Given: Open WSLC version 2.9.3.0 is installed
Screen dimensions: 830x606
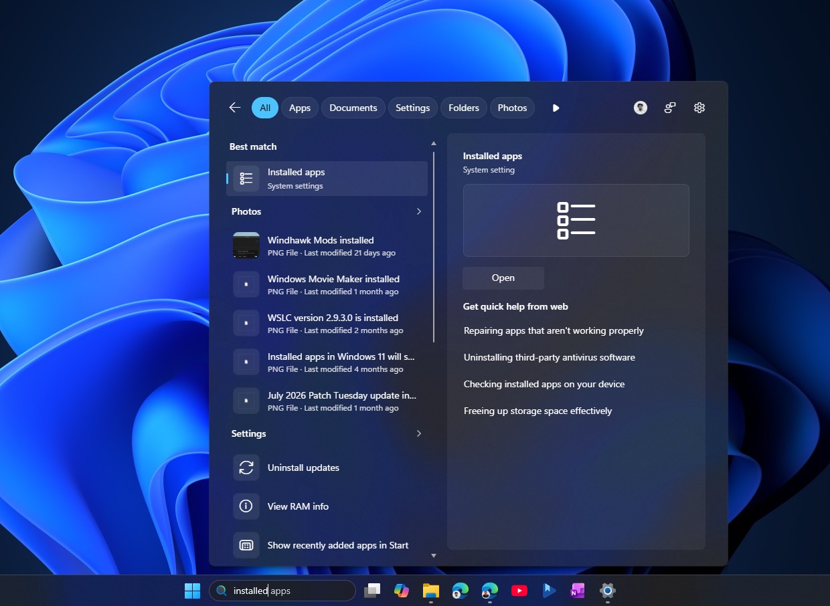Looking at the screenshot, I should coord(327,323).
